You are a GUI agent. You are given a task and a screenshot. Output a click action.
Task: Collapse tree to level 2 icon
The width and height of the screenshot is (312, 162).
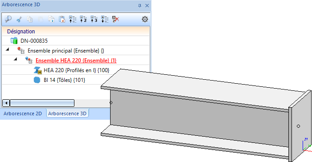point(83,19)
